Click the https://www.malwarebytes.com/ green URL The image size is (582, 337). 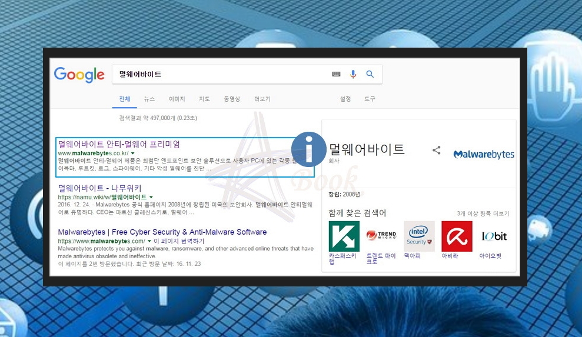[101, 241]
